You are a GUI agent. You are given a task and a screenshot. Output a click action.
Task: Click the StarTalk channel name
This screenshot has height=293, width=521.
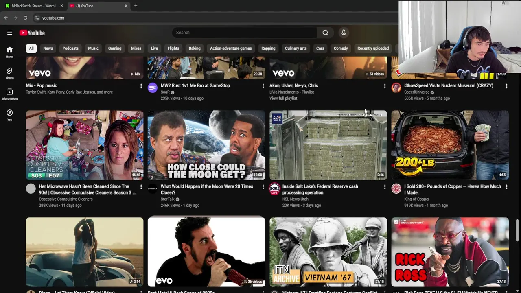(x=168, y=199)
